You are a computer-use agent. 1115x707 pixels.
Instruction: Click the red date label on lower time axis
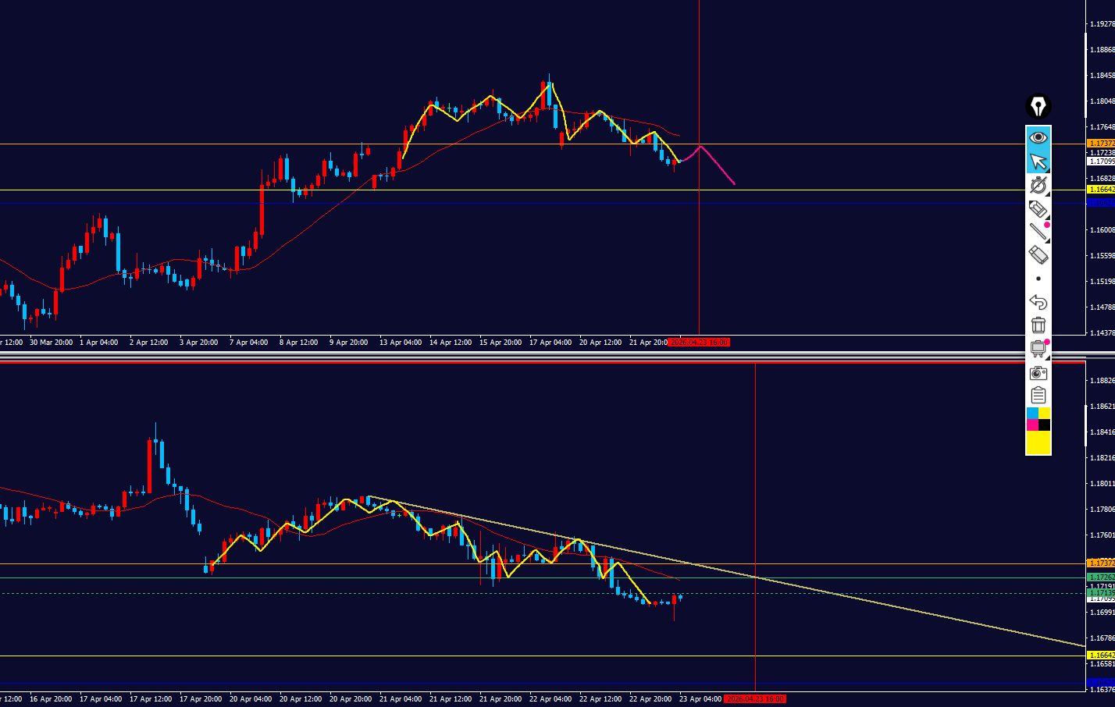click(754, 699)
